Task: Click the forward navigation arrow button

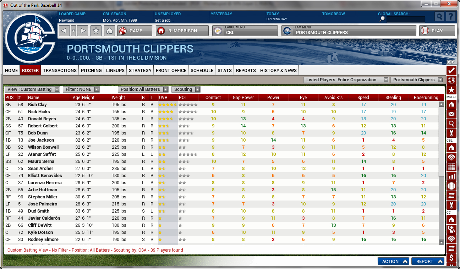Action: 82,31
